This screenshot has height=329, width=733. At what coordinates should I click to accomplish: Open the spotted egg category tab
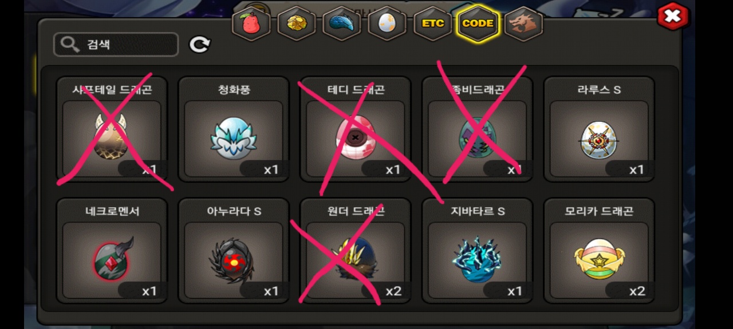coord(387,23)
